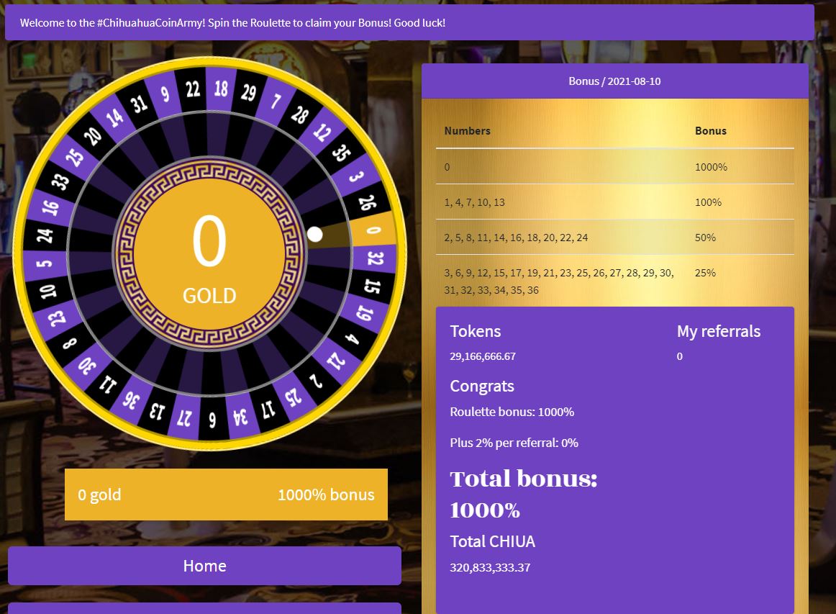Click the total amount 320,833,333.37

490,568
